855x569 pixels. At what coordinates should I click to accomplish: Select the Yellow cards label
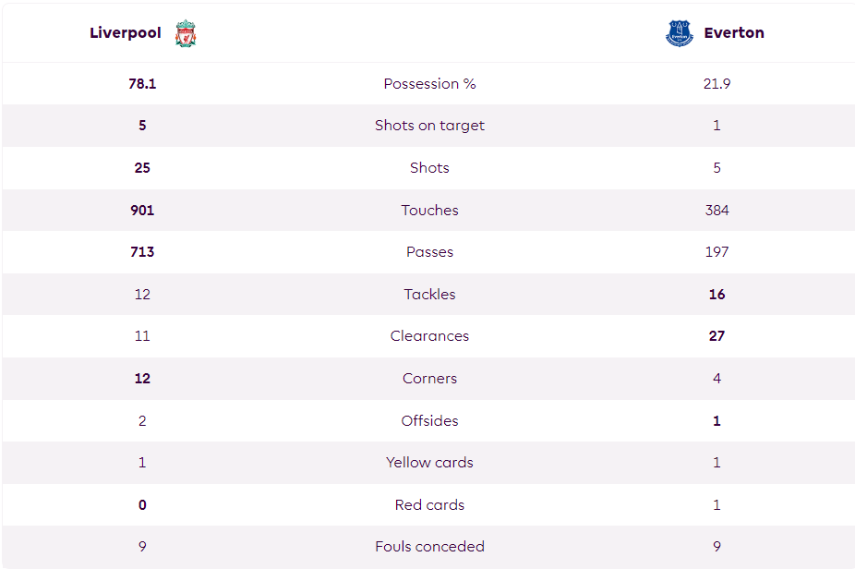pyautogui.click(x=429, y=462)
